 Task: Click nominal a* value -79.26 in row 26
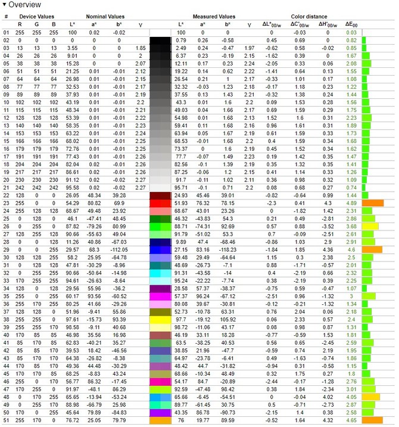[x=94, y=226]
